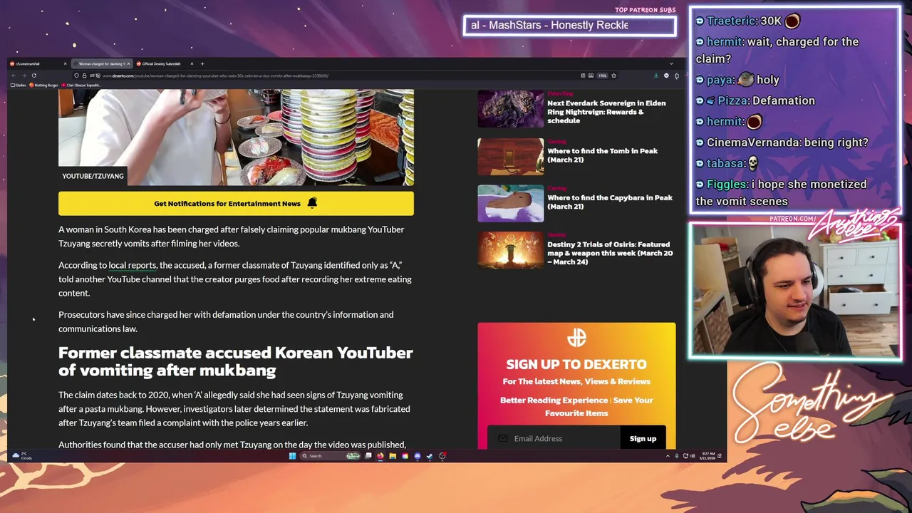Click the padlock site info icon
The image size is (912, 513).
(84, 76)
